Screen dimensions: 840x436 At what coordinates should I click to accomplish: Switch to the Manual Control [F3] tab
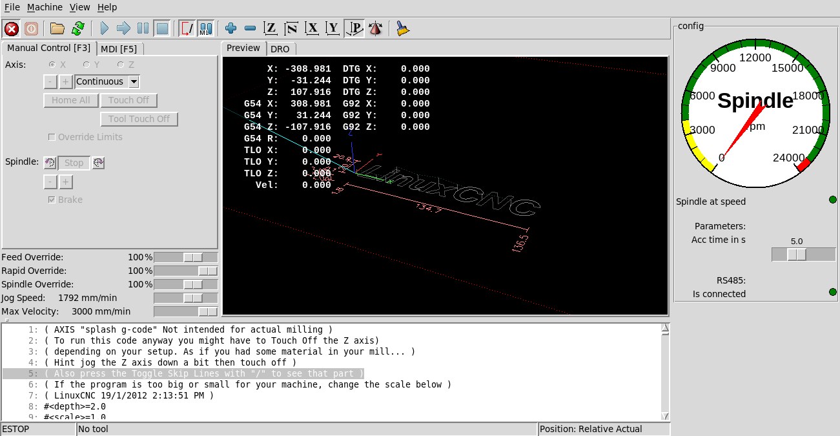[x=49, y=48]
